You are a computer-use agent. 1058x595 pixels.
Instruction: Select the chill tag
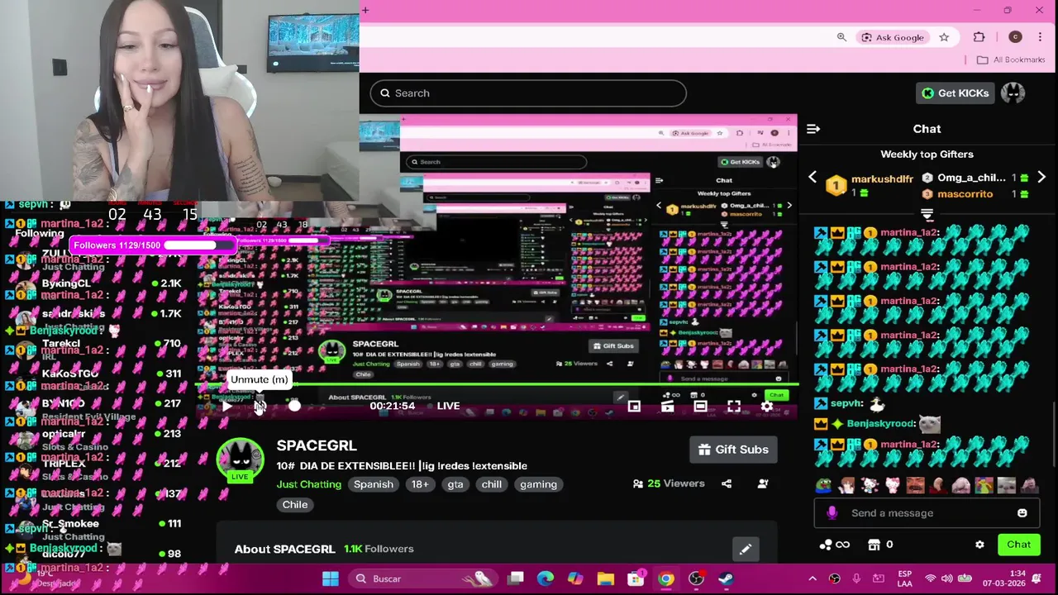(x=492, y=484)
